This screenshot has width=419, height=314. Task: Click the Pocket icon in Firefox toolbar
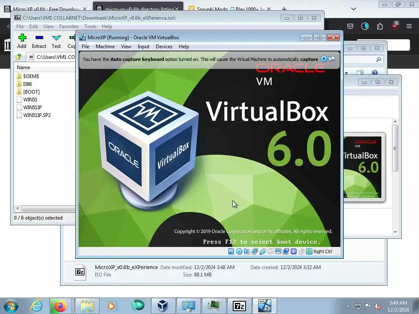(350, 26)
